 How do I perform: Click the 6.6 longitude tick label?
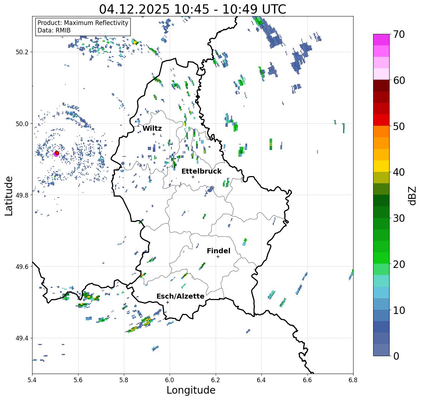(x=307, y=380)
